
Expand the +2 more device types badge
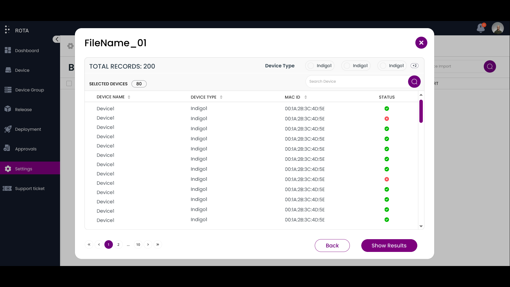click(414, 66)
